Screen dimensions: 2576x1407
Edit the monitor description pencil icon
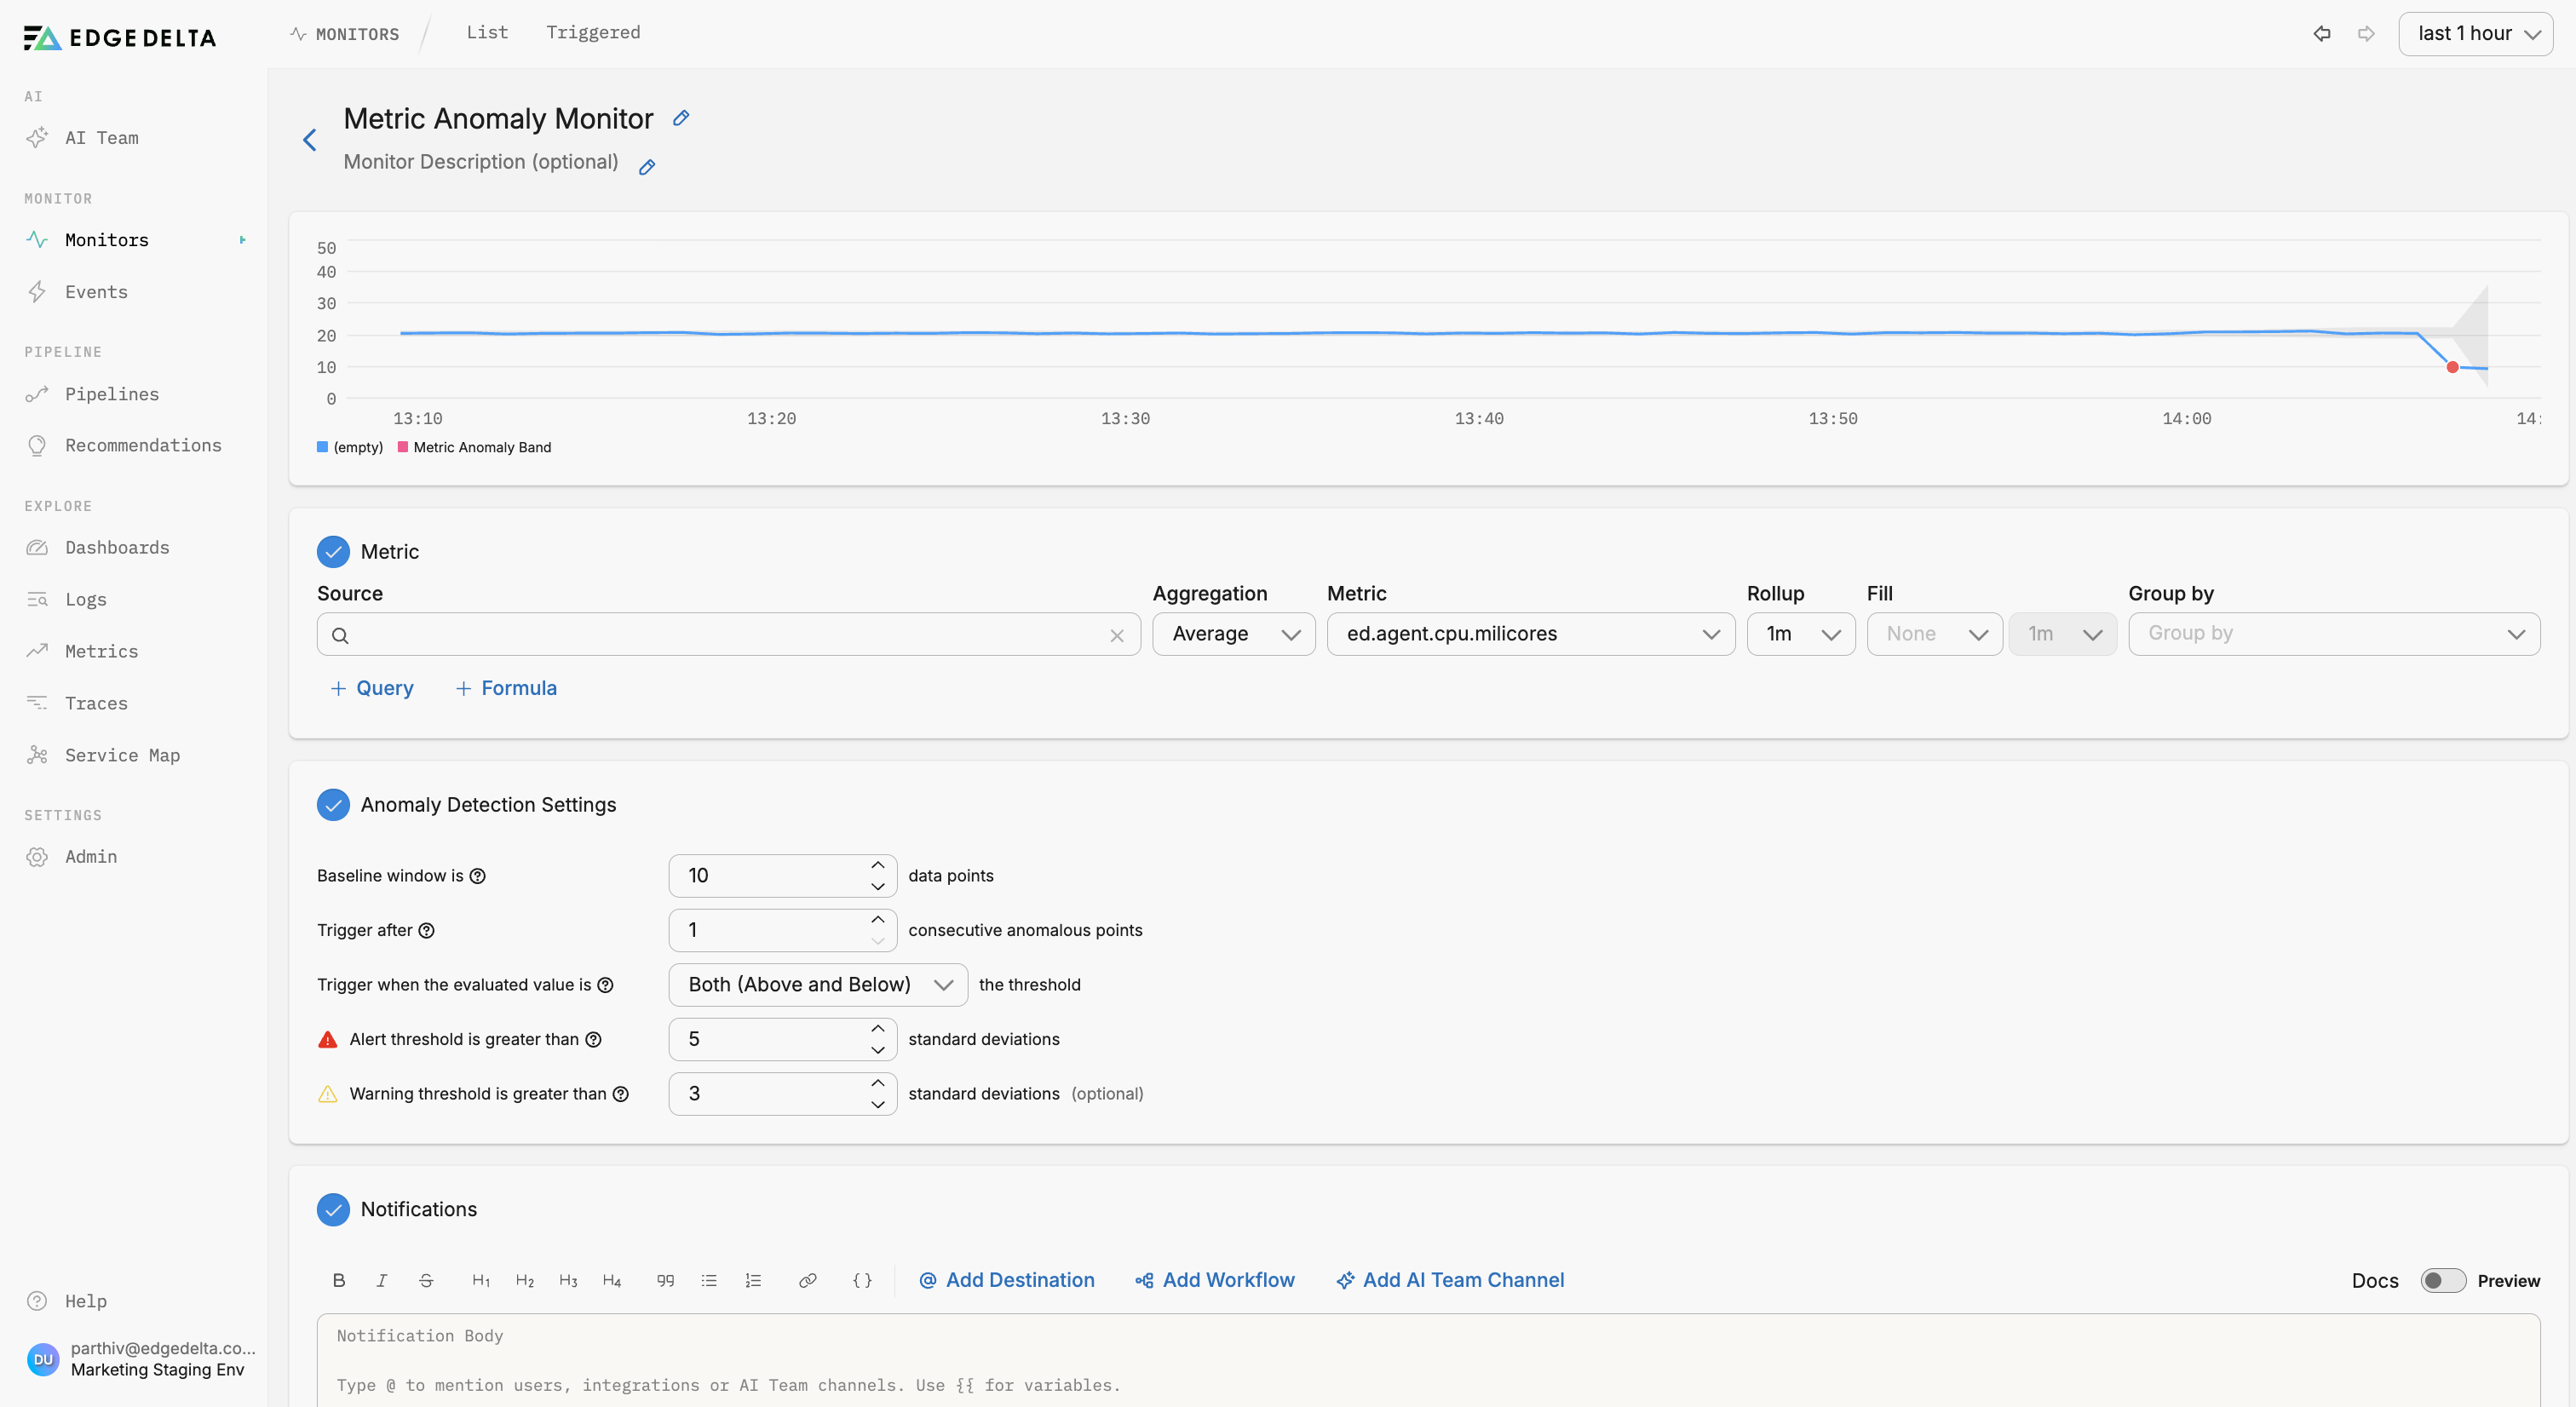click(x=647, y=167)
